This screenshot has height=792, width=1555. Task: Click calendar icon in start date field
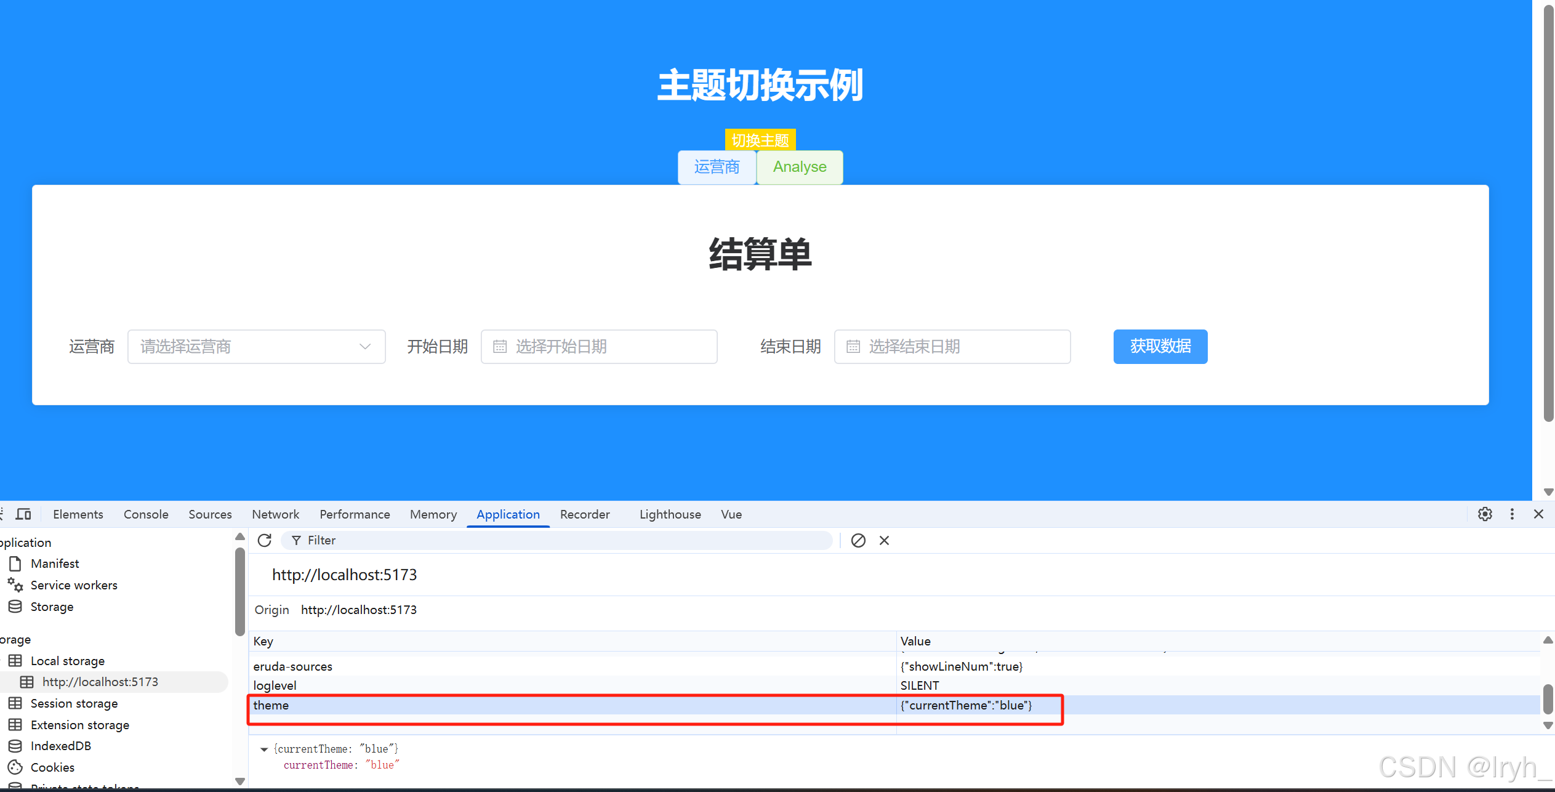500,347
